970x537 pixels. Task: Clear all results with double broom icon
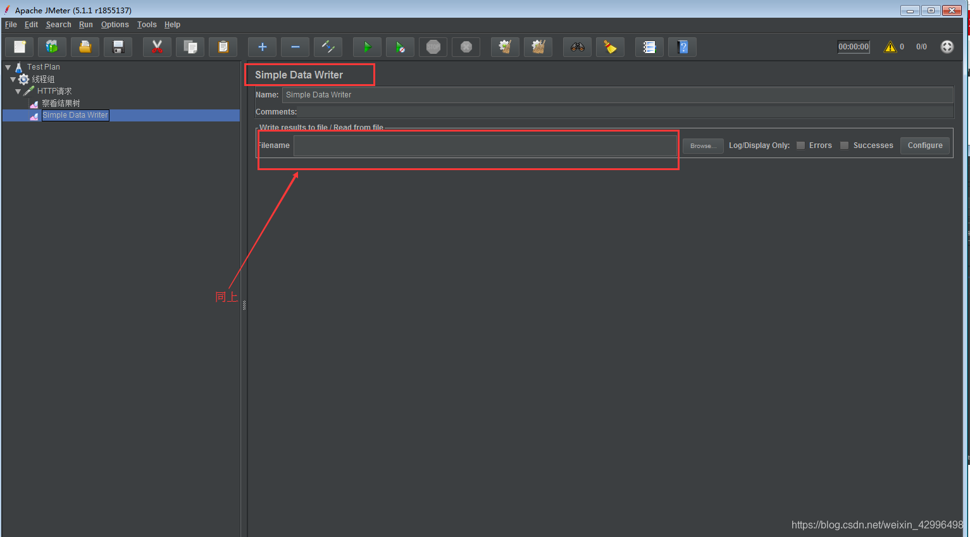[538, 47]
